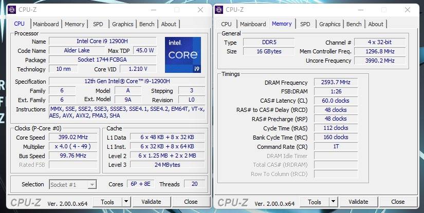Screen dimensions: 424x213
Task: Open Bench tab in left CPU-Z window
Action: 147,24
